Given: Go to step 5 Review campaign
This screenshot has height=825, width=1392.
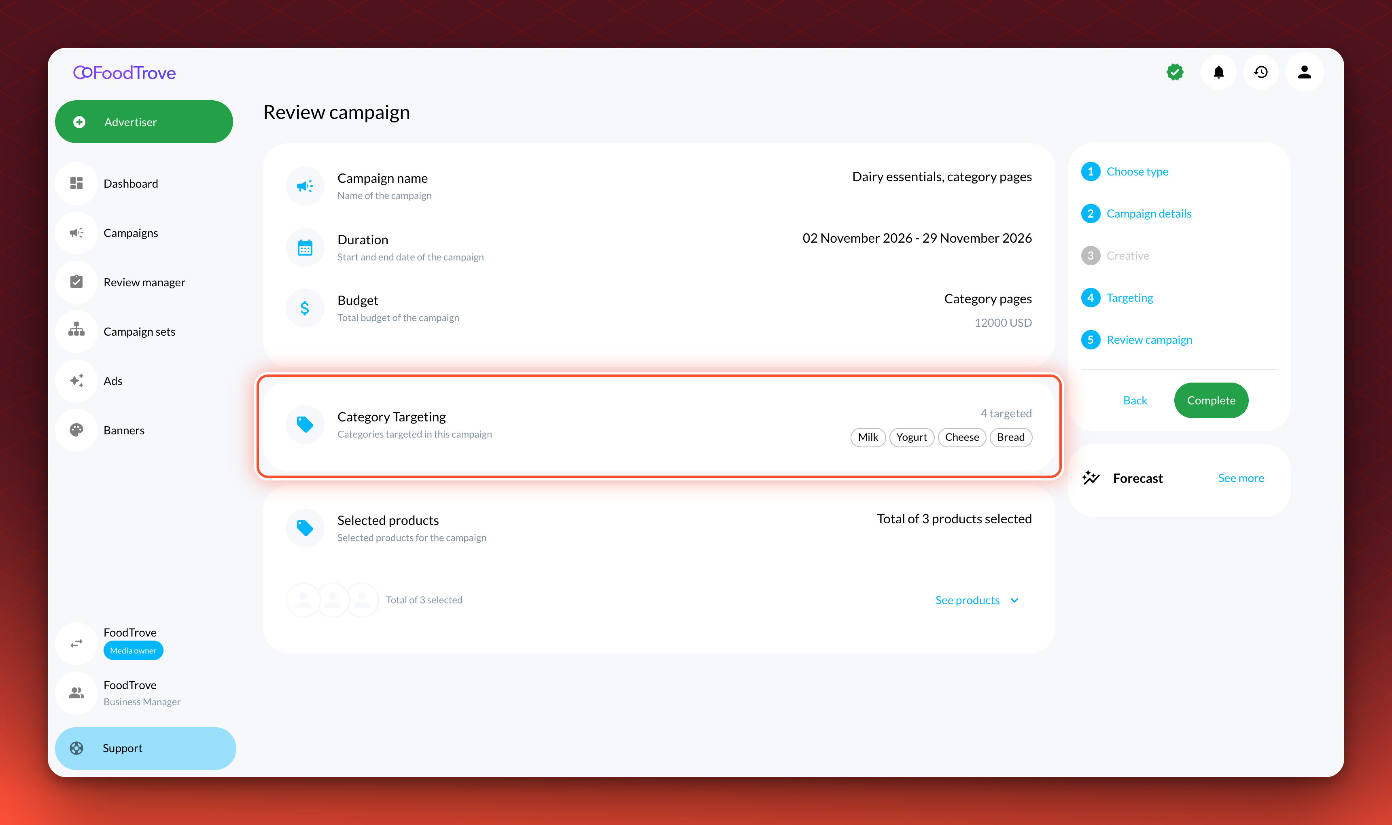Looking at the screenshot, I should [x=1137, y=340].
